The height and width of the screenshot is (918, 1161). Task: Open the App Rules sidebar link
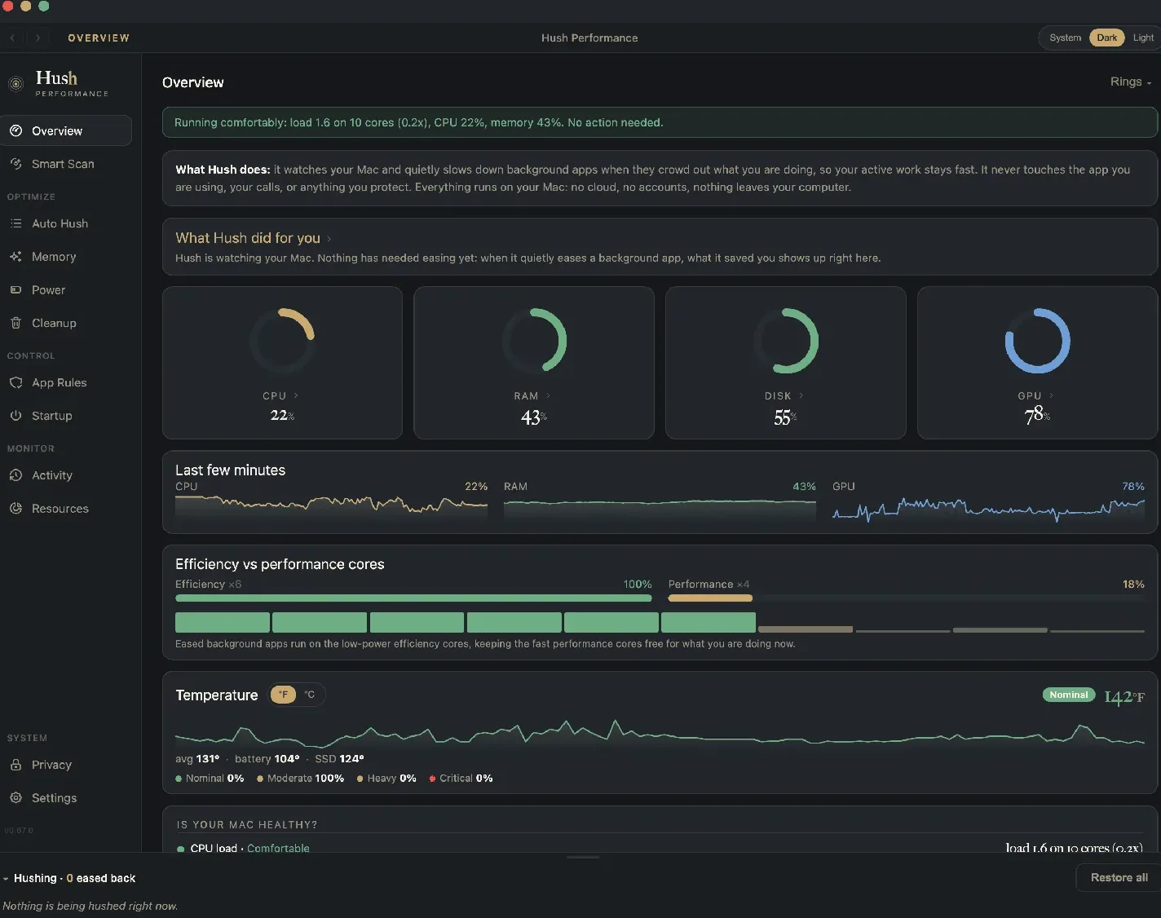[66, 382]
